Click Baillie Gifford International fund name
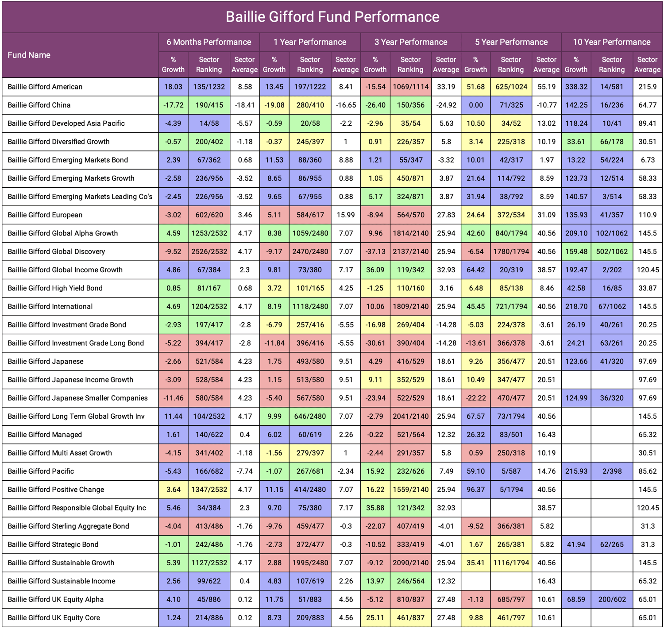 point(50,306)
